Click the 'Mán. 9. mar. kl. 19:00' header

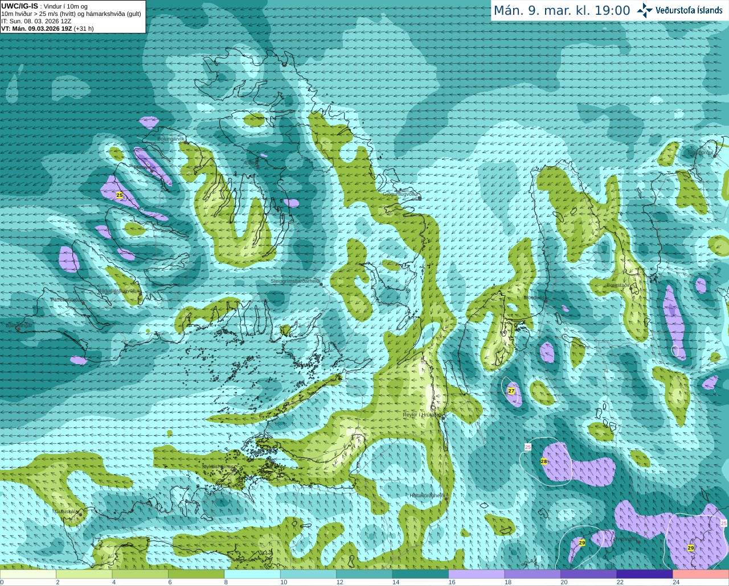tap(562, 11)
